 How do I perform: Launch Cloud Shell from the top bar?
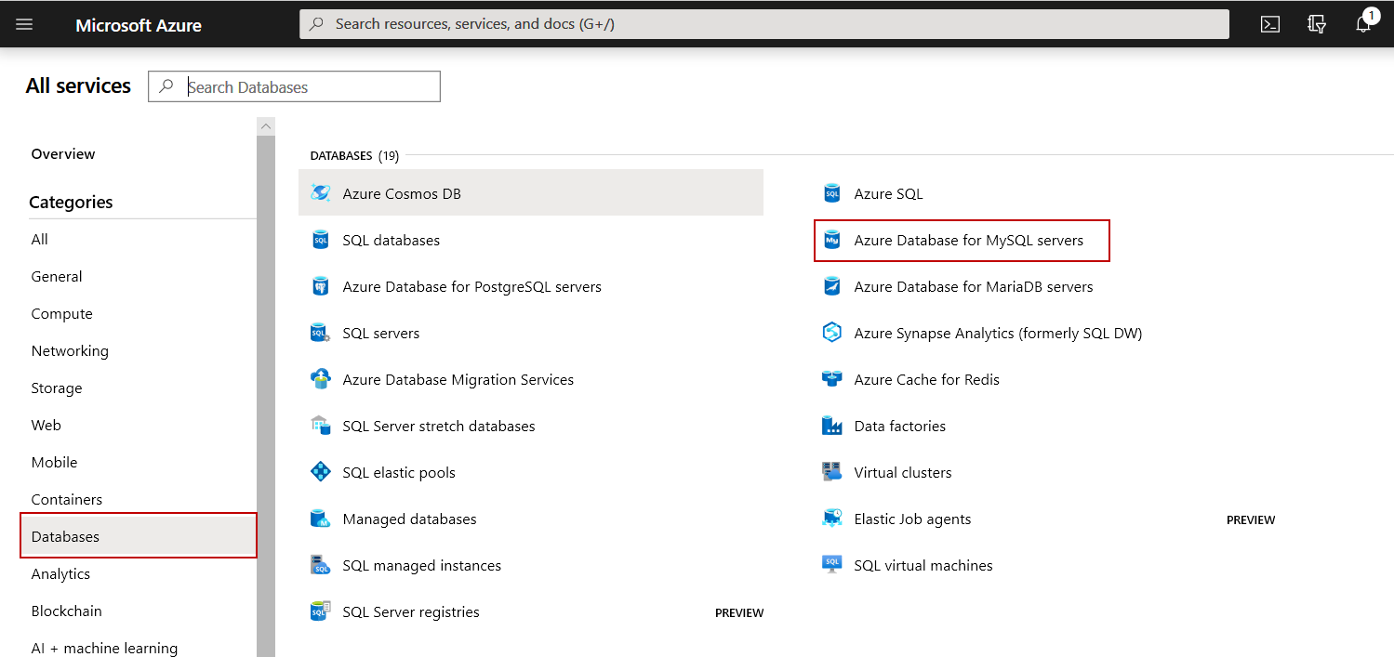click(1270, 24)
